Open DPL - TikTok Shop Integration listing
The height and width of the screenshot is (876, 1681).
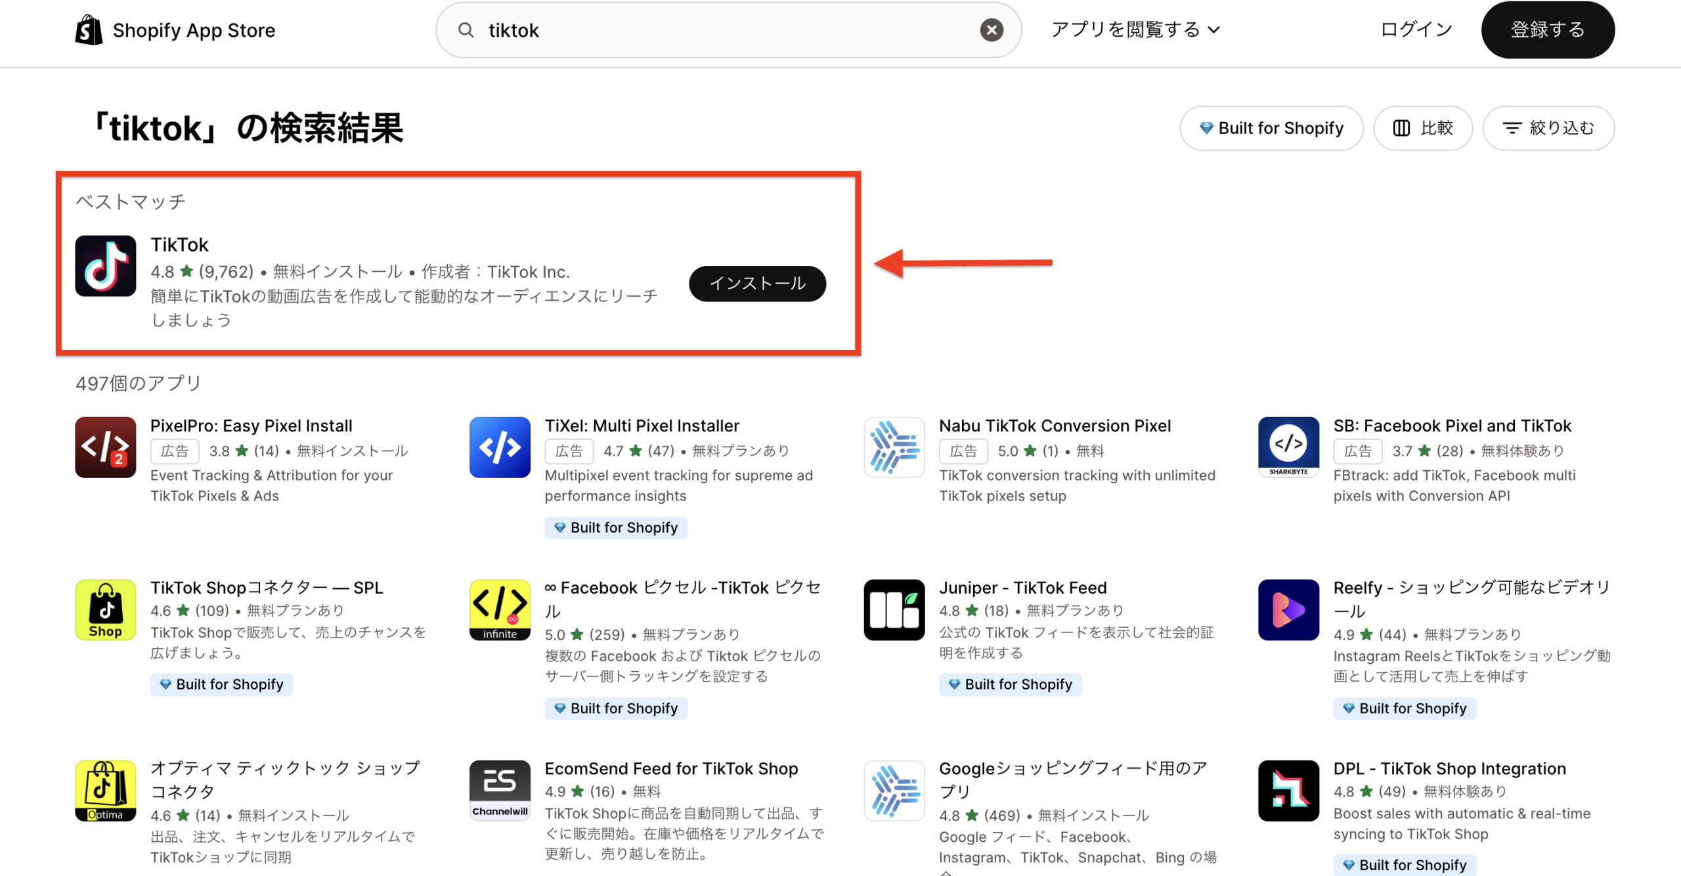[1450, 769]
